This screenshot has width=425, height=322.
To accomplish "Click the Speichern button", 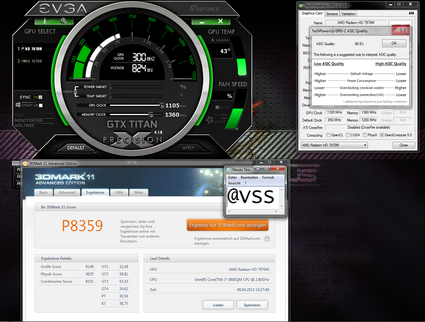I will (x=252, y=305).
